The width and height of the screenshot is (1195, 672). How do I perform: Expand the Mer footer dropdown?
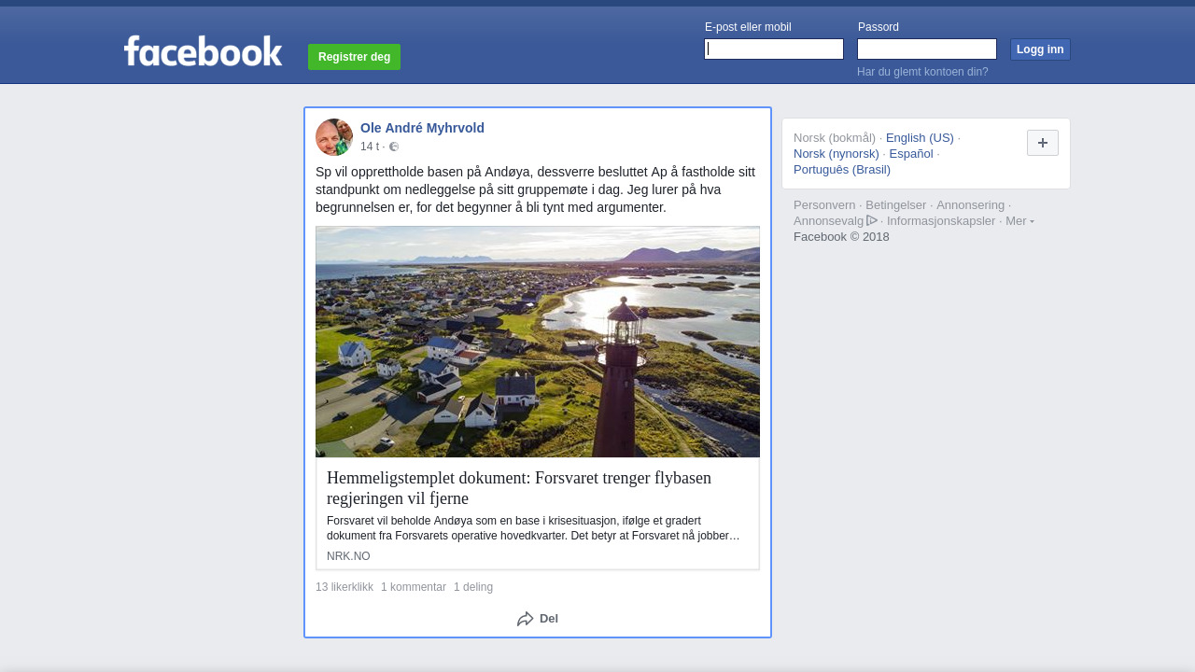pos(1019,221)
